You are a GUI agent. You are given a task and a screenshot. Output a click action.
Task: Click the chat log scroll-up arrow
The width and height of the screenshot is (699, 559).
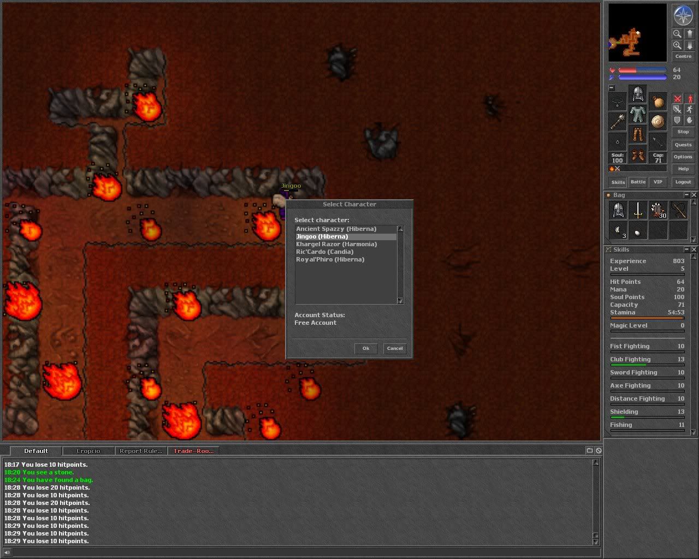tap(596, 463)
